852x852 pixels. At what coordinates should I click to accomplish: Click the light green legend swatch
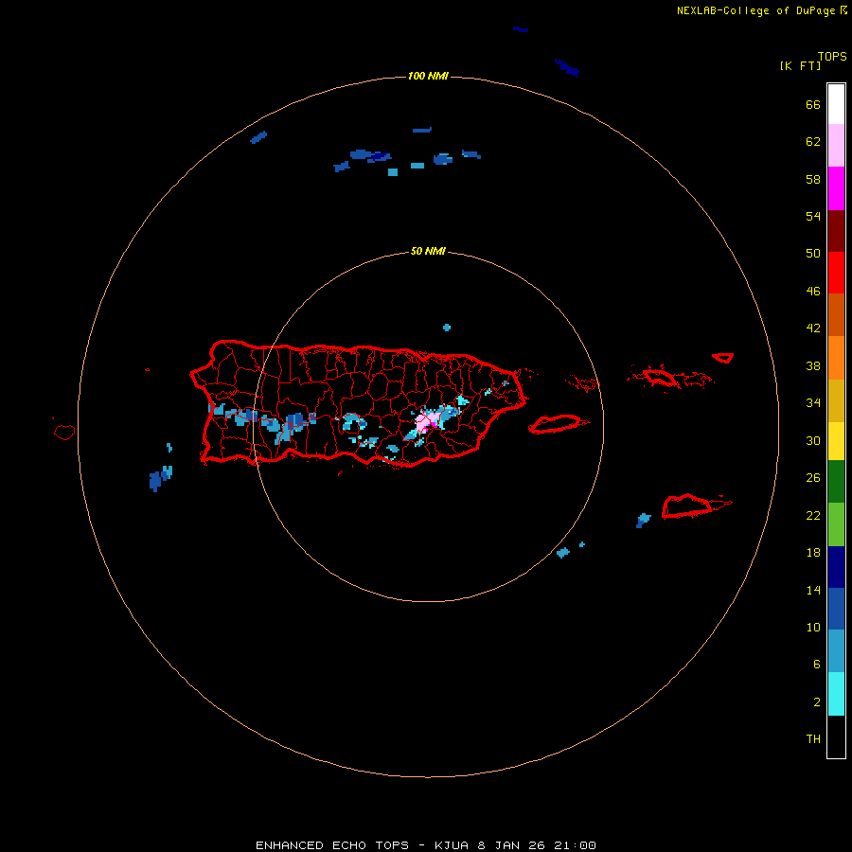[x=836, y=524]
